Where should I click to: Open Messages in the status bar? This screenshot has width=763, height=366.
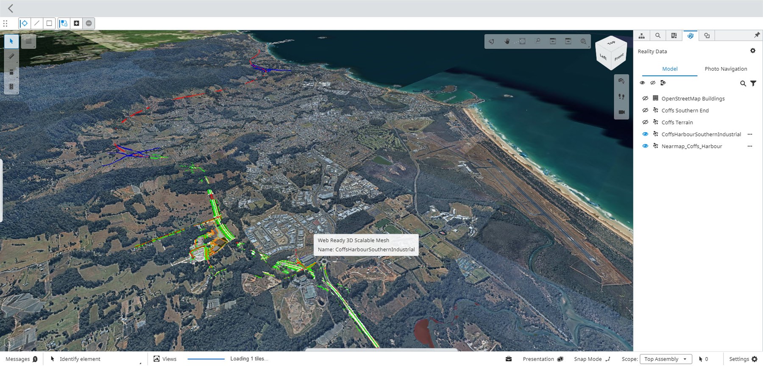coord(21,359)
